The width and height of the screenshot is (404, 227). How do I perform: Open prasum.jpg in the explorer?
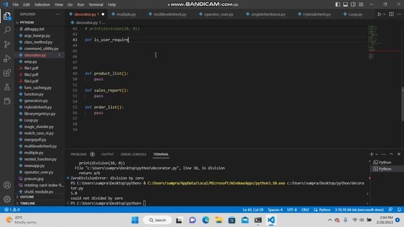[40, 178]
